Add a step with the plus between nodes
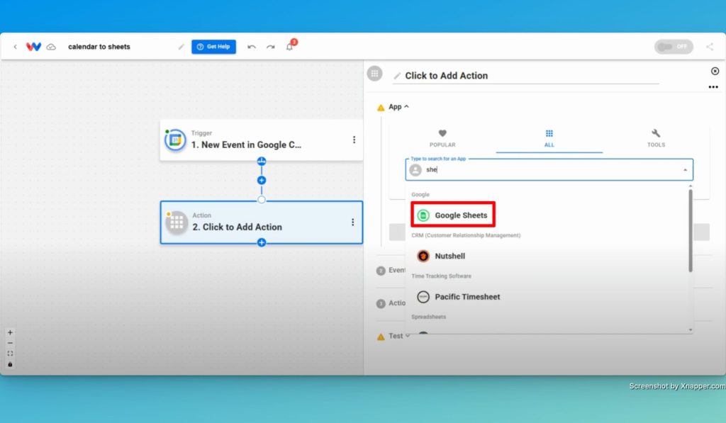 click(x=262, y=181)
